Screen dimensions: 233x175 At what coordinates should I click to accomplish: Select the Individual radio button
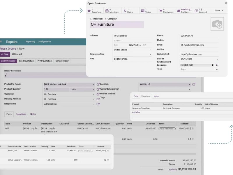click(x=91, y=19)
